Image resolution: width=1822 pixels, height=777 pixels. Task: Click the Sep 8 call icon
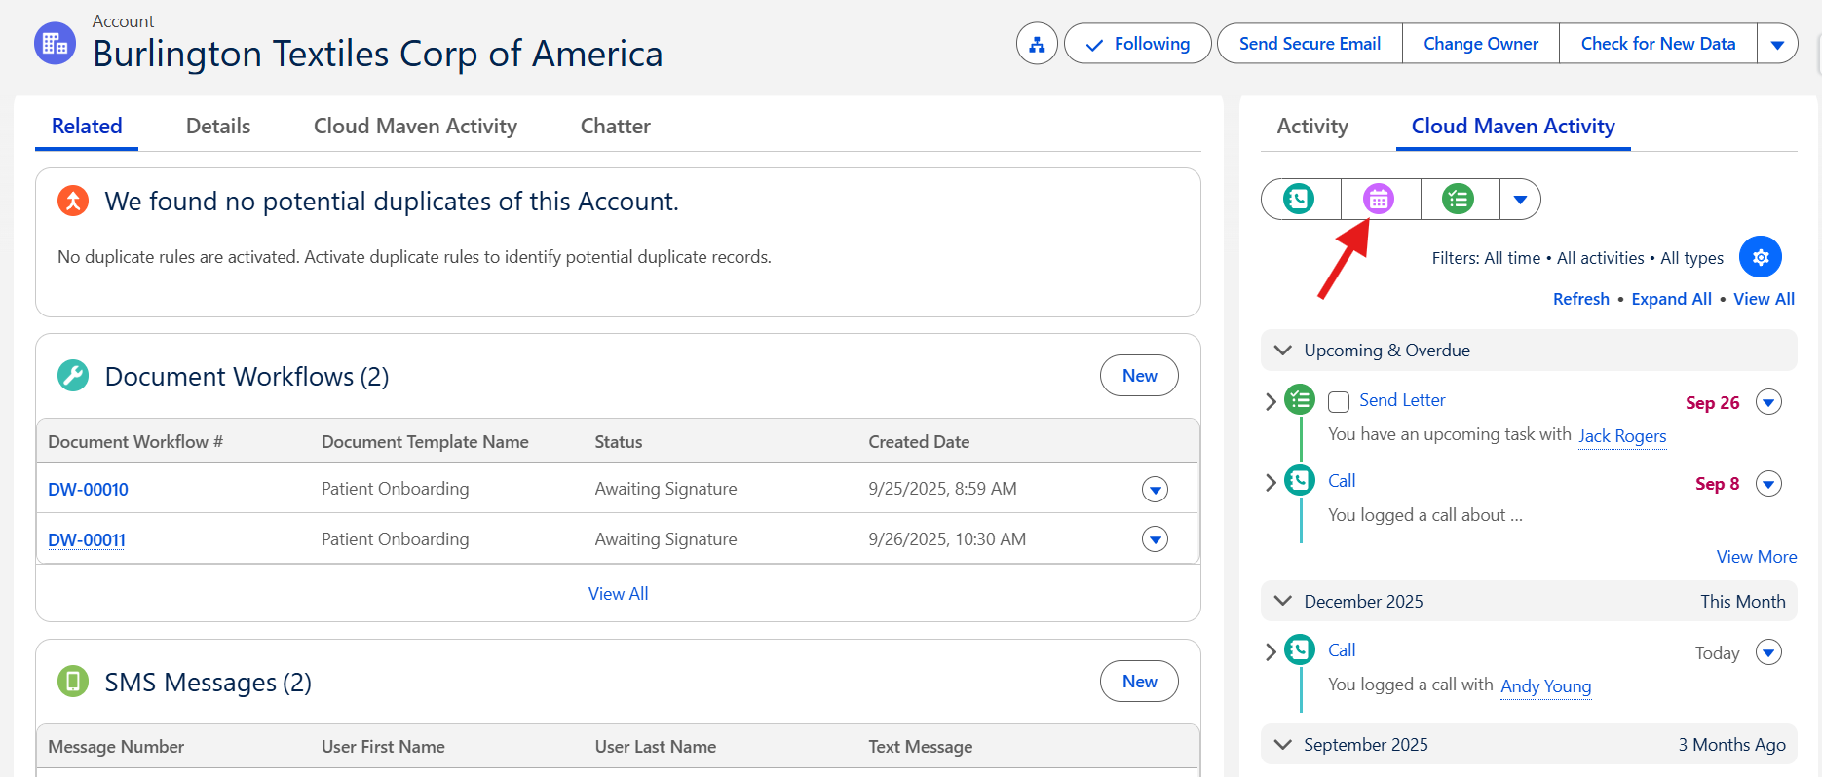tap(1300, 481)
